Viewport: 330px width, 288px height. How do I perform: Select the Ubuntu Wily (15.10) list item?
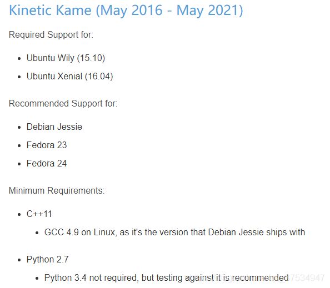click(x=66, y=58)
